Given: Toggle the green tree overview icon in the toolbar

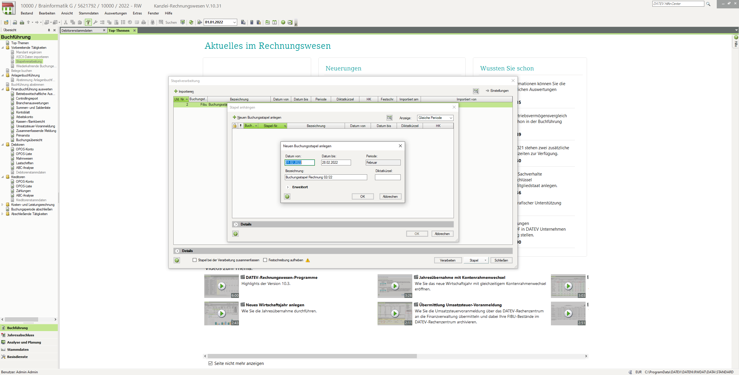Looking at the screenshot, I should [88, 22].
